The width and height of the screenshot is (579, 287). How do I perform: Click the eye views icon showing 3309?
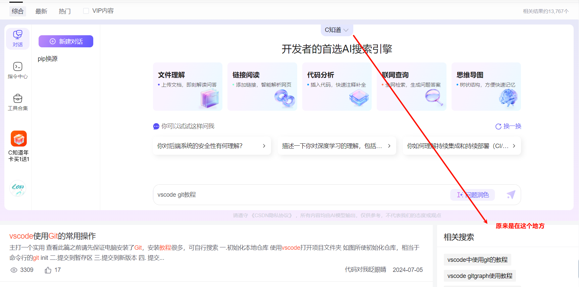tap(14, 270)
